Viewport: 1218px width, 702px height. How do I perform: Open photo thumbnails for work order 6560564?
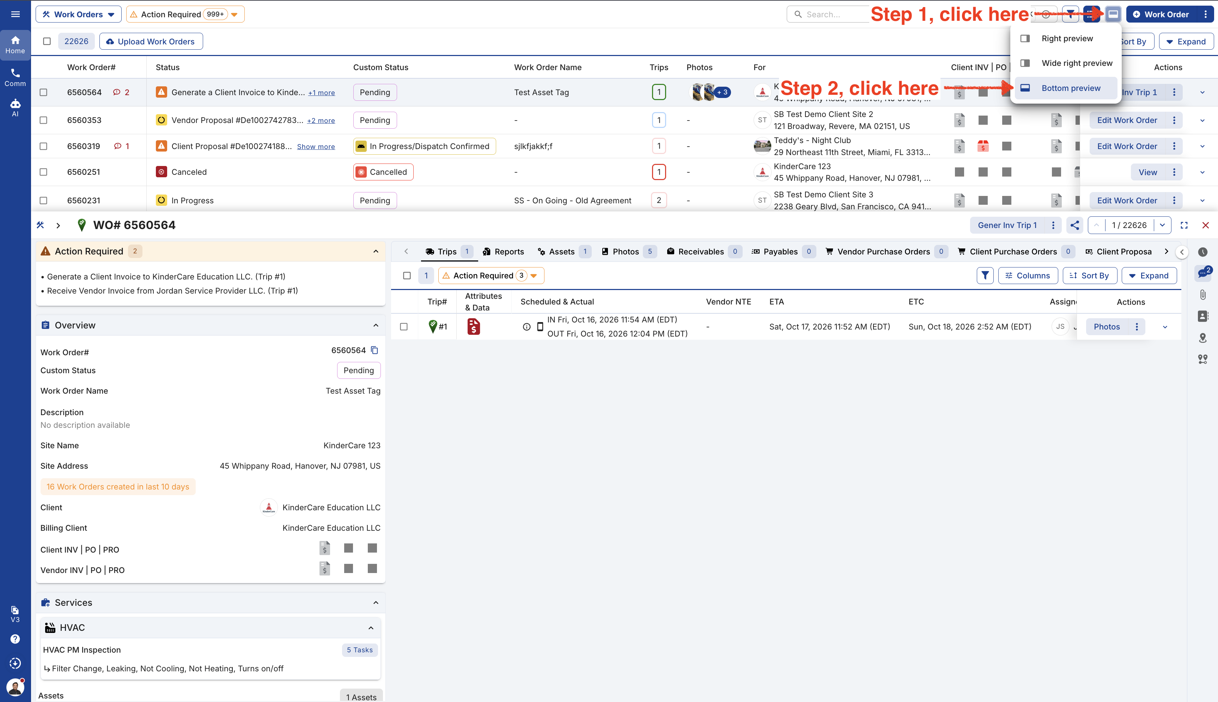710,92
